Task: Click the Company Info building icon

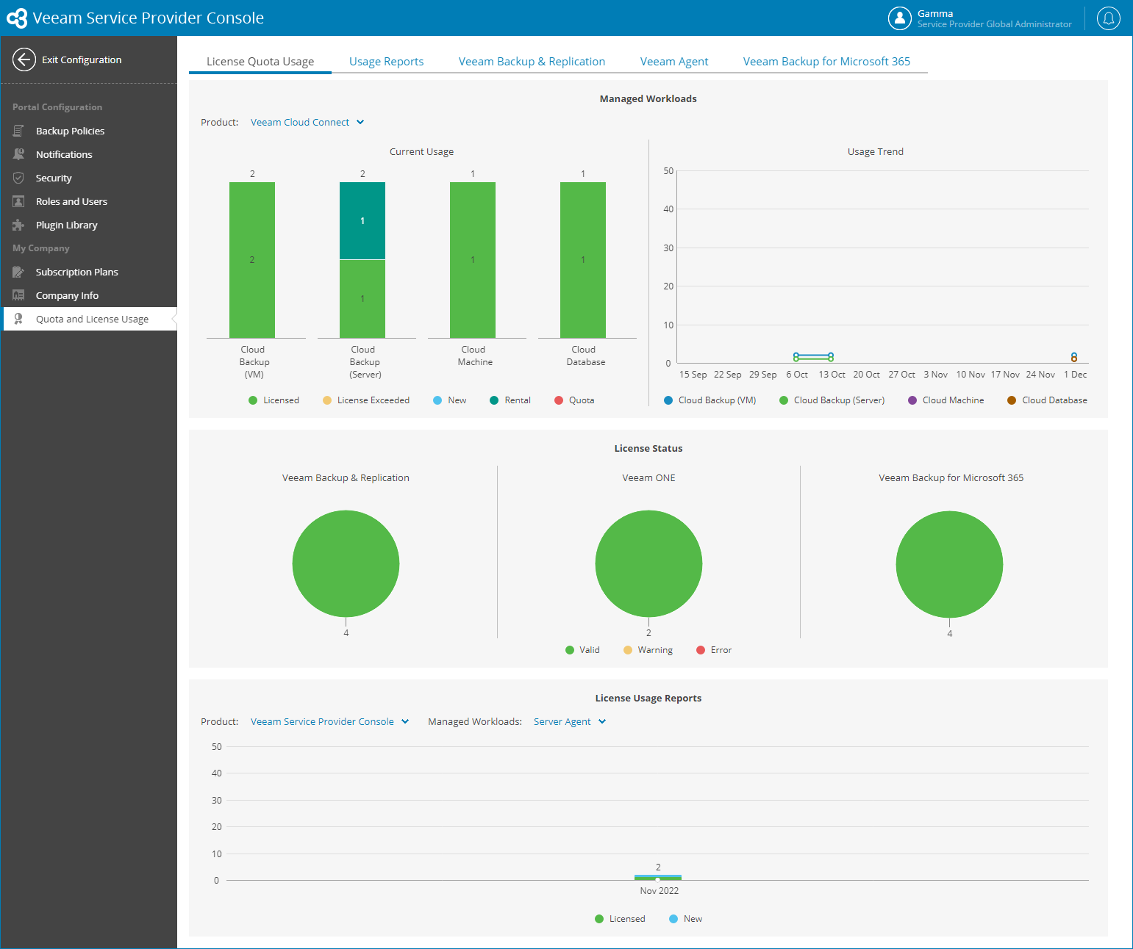Action: coord(18,295)
